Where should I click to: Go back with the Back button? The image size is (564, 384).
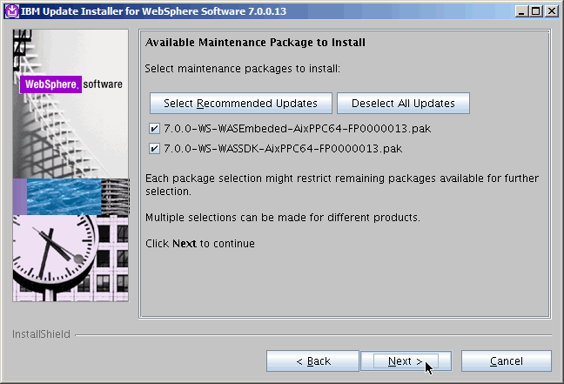(312, 360)
